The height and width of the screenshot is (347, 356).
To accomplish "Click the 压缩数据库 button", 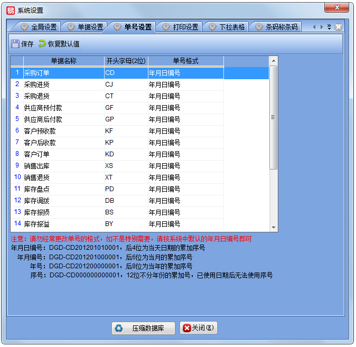I will [x=143, y=328].
